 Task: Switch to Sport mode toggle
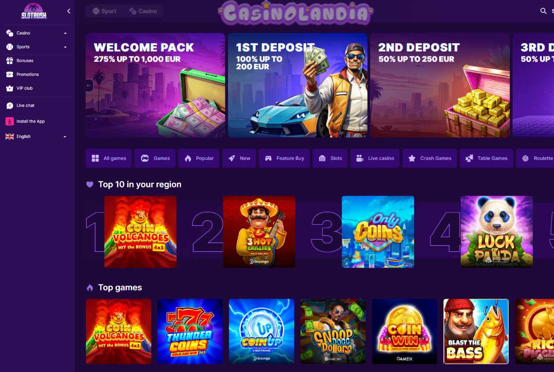click(105, 11)
